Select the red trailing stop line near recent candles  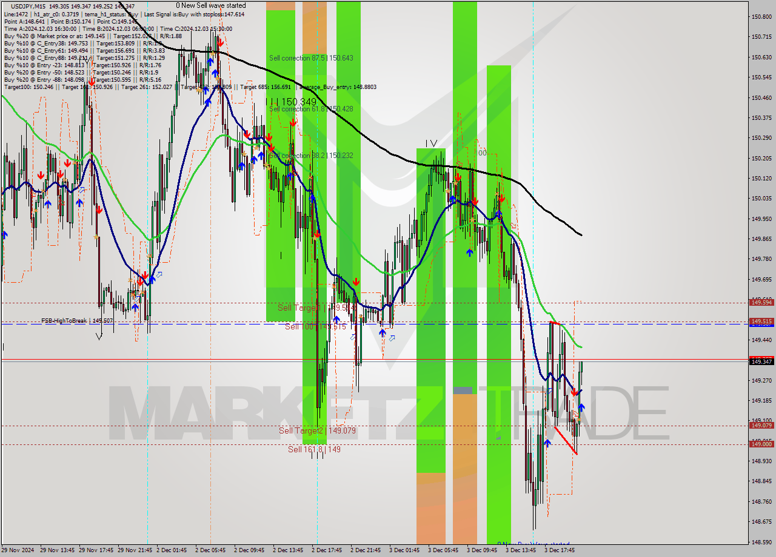coord(566,441)
